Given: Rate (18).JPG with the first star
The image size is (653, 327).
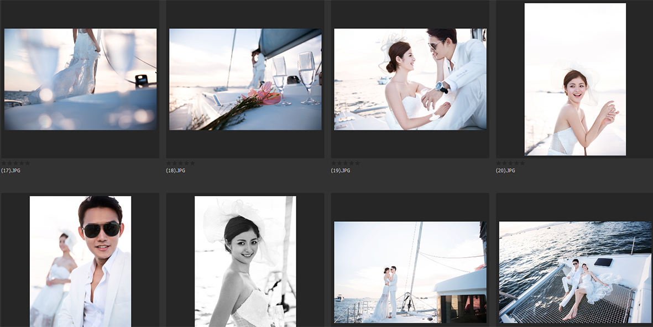Looking at the screenshot, I should [169, 163].
